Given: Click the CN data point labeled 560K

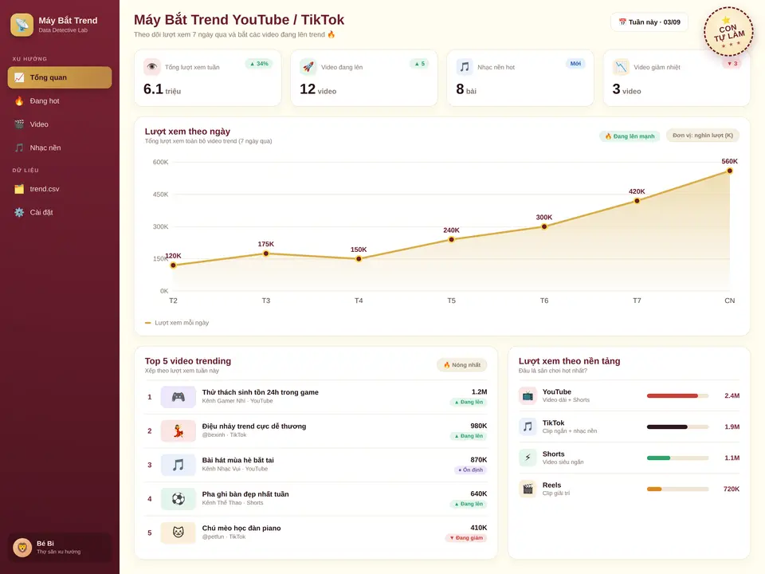Looking at the screenshot, I should pos(729,171).
